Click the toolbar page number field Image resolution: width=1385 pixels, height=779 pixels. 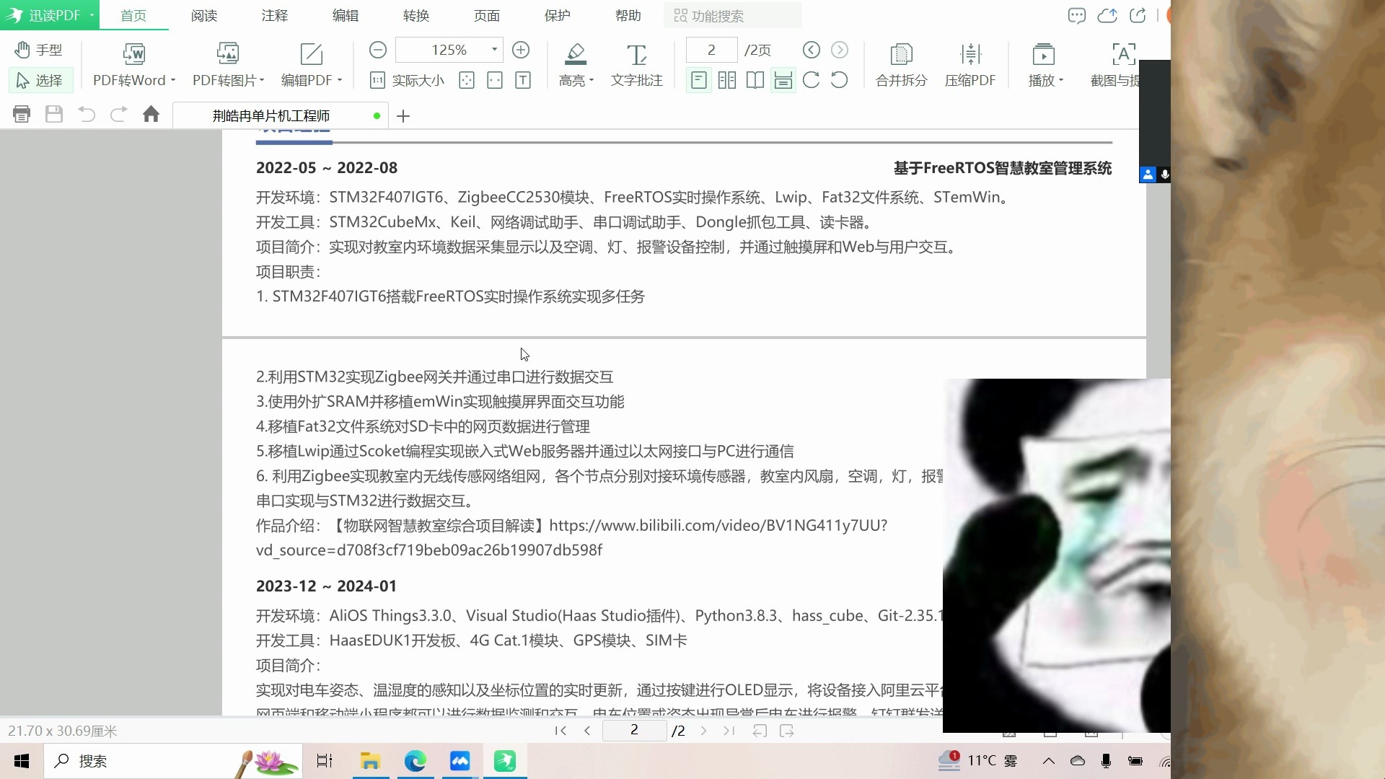point(711,50)
